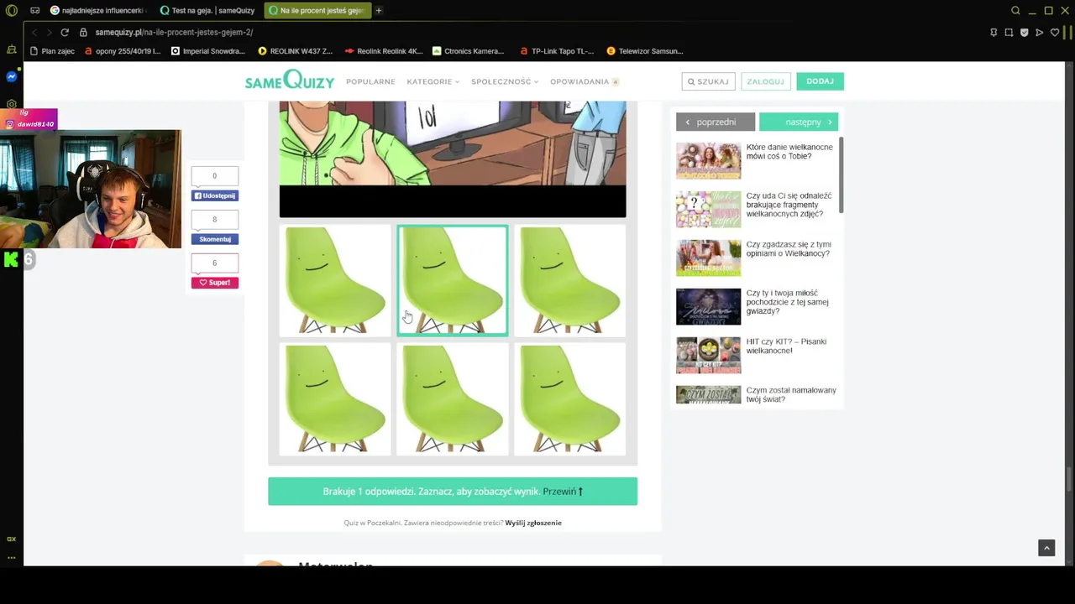This screenshot has width=1075, height=604.
Task: Click the SZUKAJ search button
Action: (x=708, y=81)
